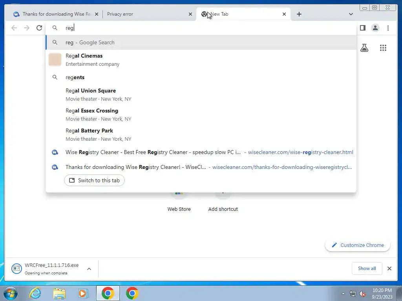Expand the tab search dropdown arrow
The image size is (402, 301).
click(x=351, y=14)
